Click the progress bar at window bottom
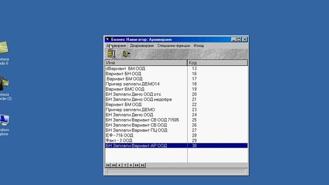The width and height of the screenshot is (329, 185). [x=176, y=172]
